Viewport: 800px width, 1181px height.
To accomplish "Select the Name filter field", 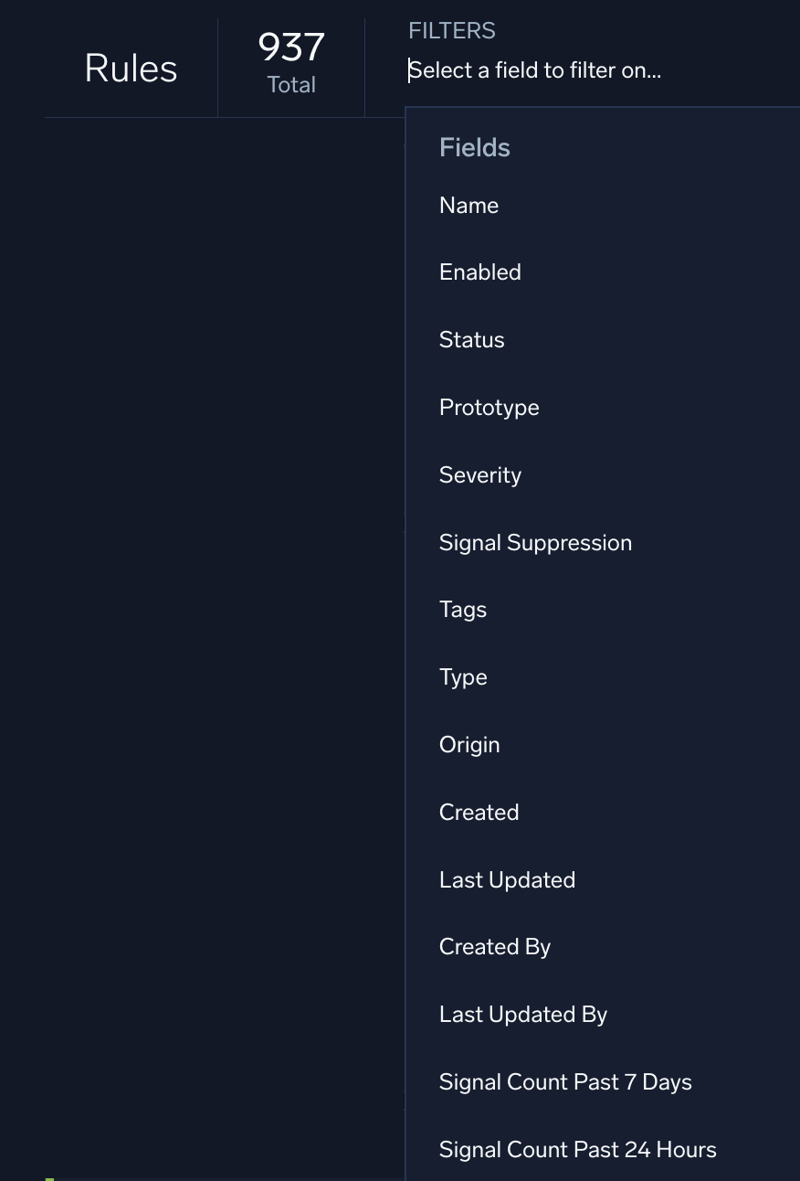I will pyautogui.click(x=468, y=206).
